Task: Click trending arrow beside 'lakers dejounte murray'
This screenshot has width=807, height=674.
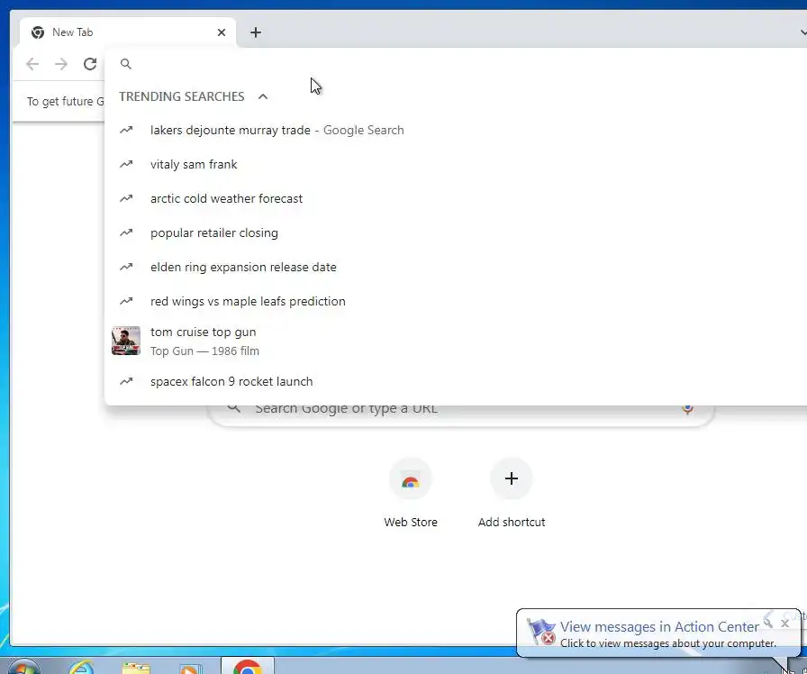Action: click(126, 131)
